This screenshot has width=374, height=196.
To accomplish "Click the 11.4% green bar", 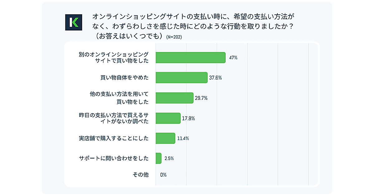I will (165, 138).
